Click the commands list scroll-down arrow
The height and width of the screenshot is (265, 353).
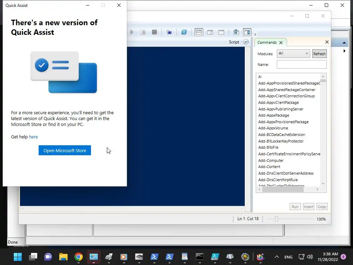pos(323,184)
